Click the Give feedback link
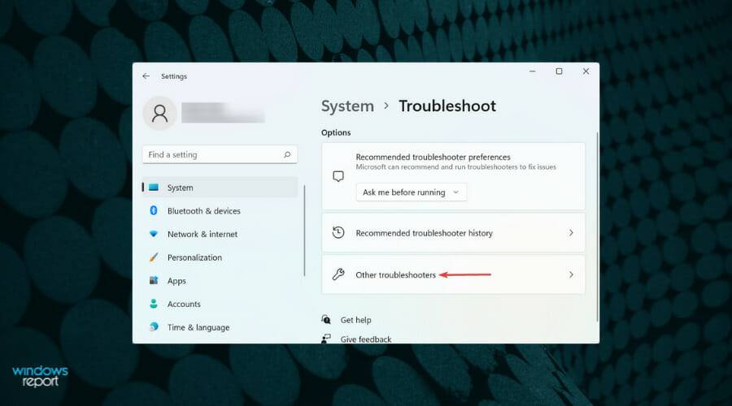This screenshot has width=732, height=406. [x=365, y=339]
